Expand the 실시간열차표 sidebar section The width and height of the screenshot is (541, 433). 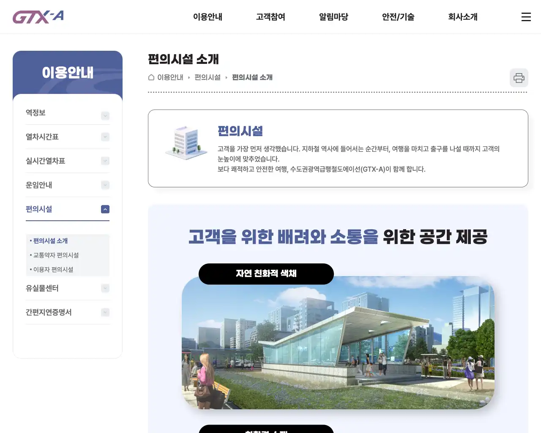(x=105, y=161)
